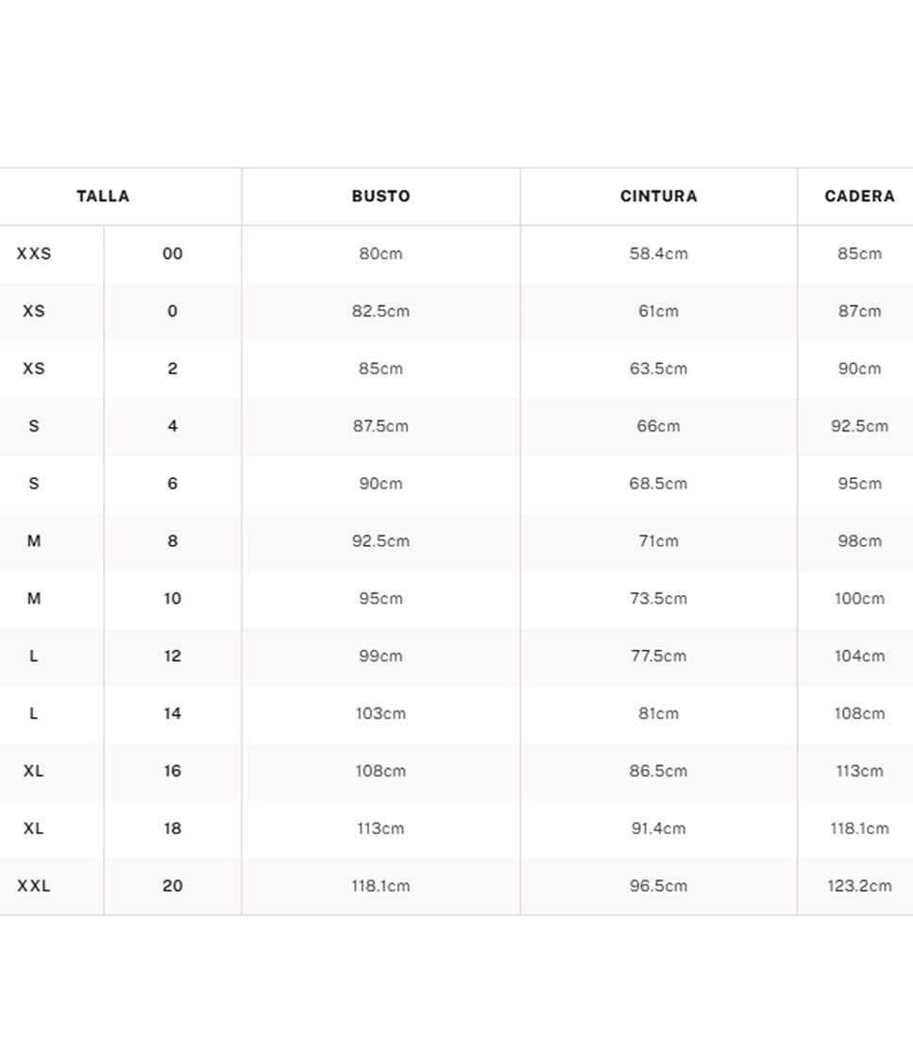Click the 87cm hip value
This screenshot has height=1043, width=913.
pos(859,312)
